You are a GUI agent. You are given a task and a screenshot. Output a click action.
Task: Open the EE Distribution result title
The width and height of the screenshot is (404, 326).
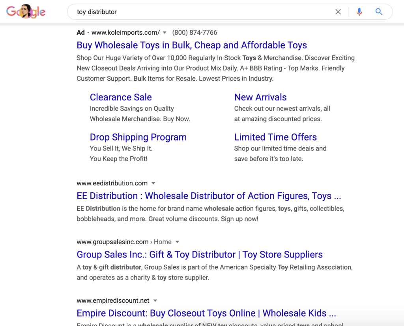point(209,196)
